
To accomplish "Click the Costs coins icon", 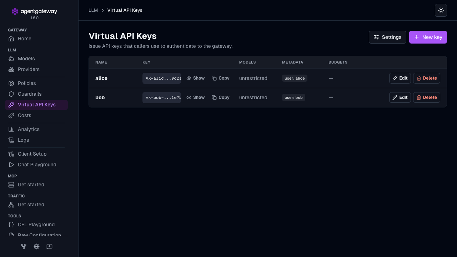I will [11, 115].
